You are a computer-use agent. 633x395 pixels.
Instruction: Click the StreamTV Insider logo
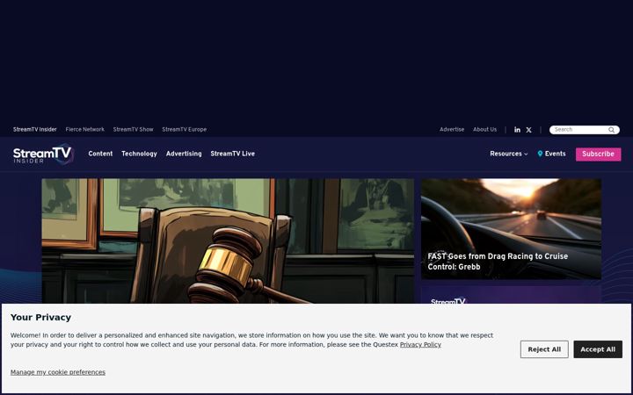point(43,154)
